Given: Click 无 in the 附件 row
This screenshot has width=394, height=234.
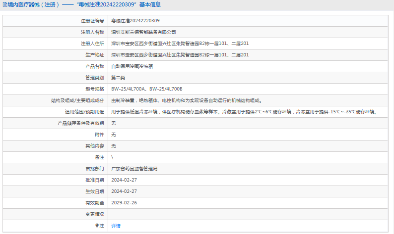Looking at the screenshot, I should point(114,135).
